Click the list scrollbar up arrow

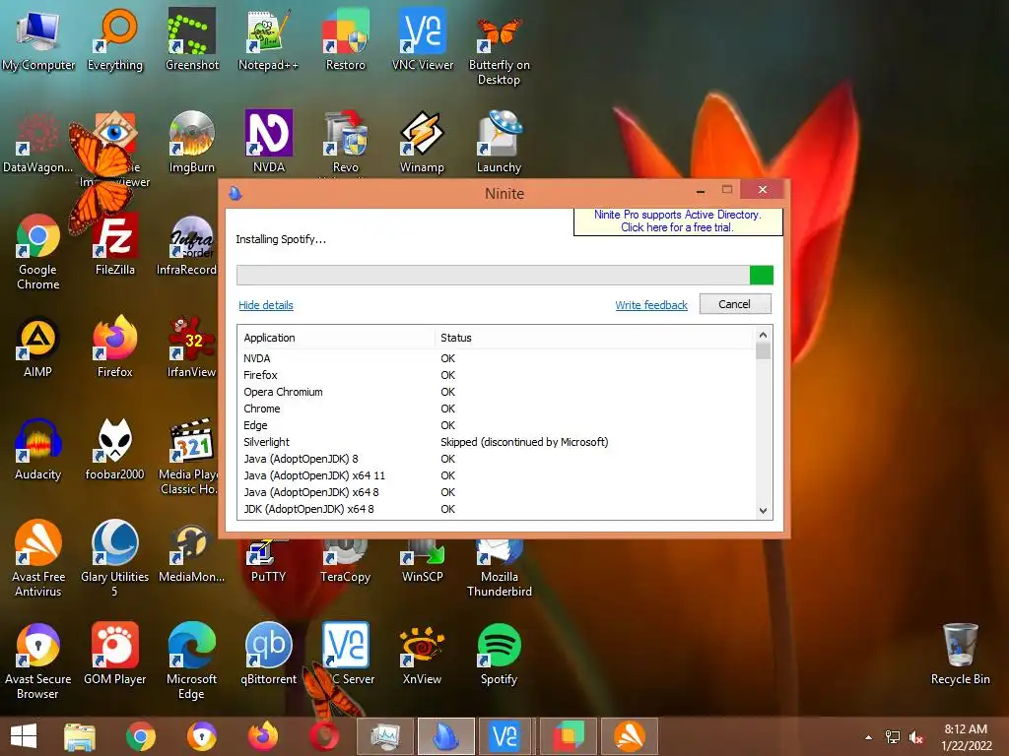(764, 335)
